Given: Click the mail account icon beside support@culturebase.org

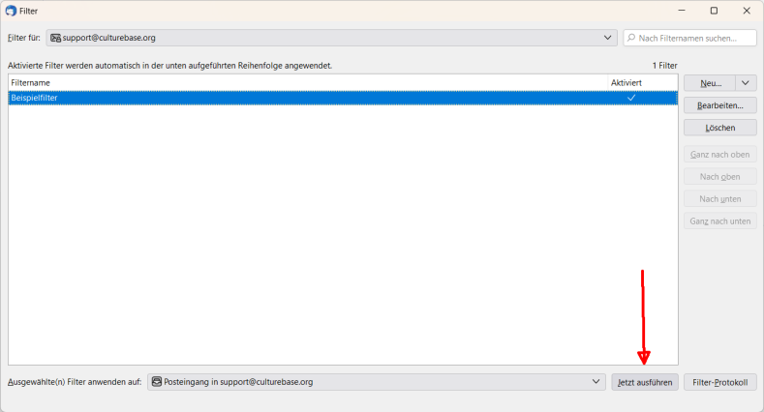Looking at the screenshot, I should [56, 38].
